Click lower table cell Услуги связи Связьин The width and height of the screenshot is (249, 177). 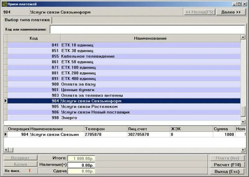point(57,134)
